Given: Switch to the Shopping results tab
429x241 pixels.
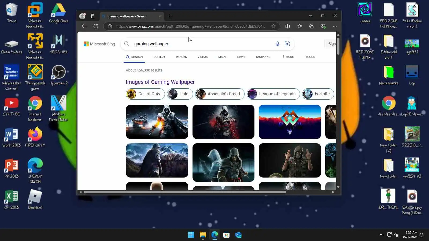Looking at the screenshot, I should pyautogui.click(x=263, y=57).
